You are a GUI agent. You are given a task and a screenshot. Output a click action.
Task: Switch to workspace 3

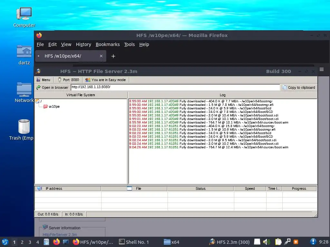[30, 242]
